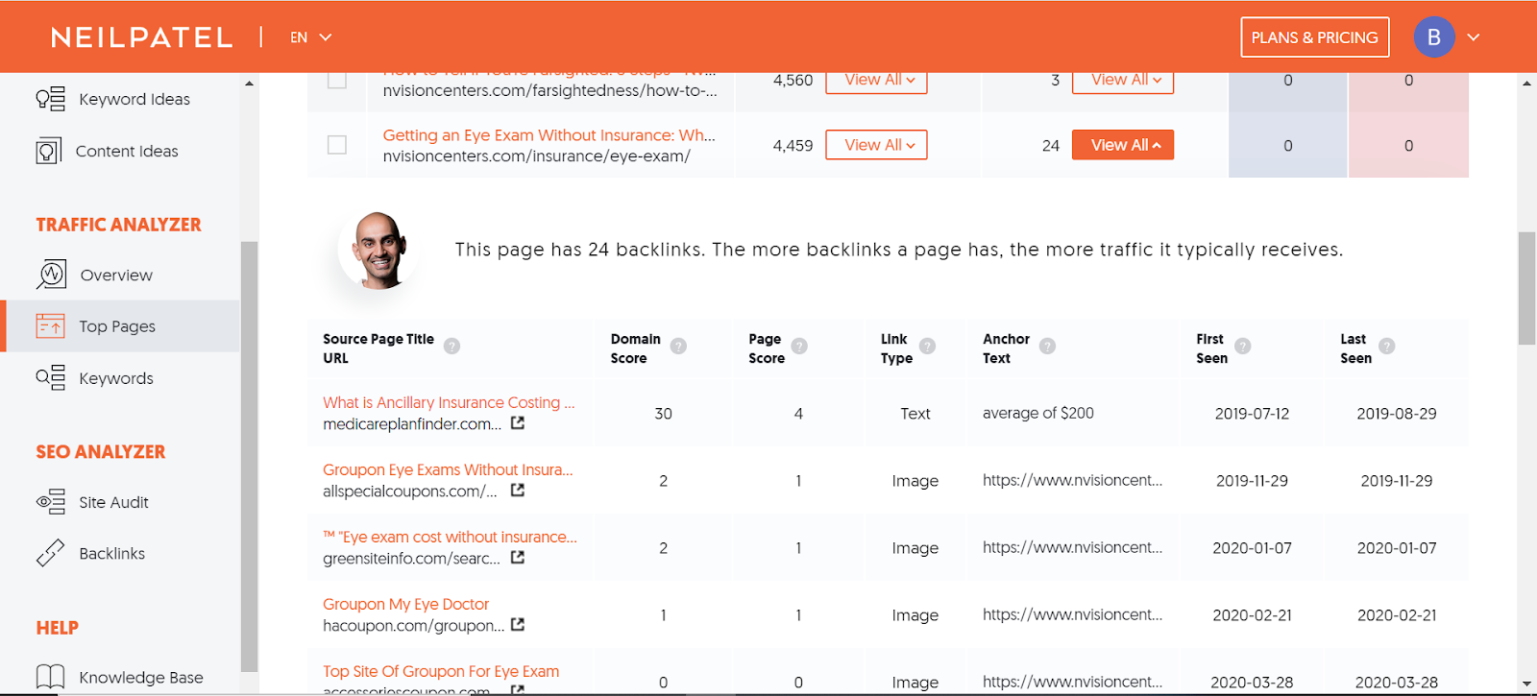This screenshot has width=1537, height=696.
Task: Open Top Site Of Groupon For Eye Exam link
Action: point(441,671)
